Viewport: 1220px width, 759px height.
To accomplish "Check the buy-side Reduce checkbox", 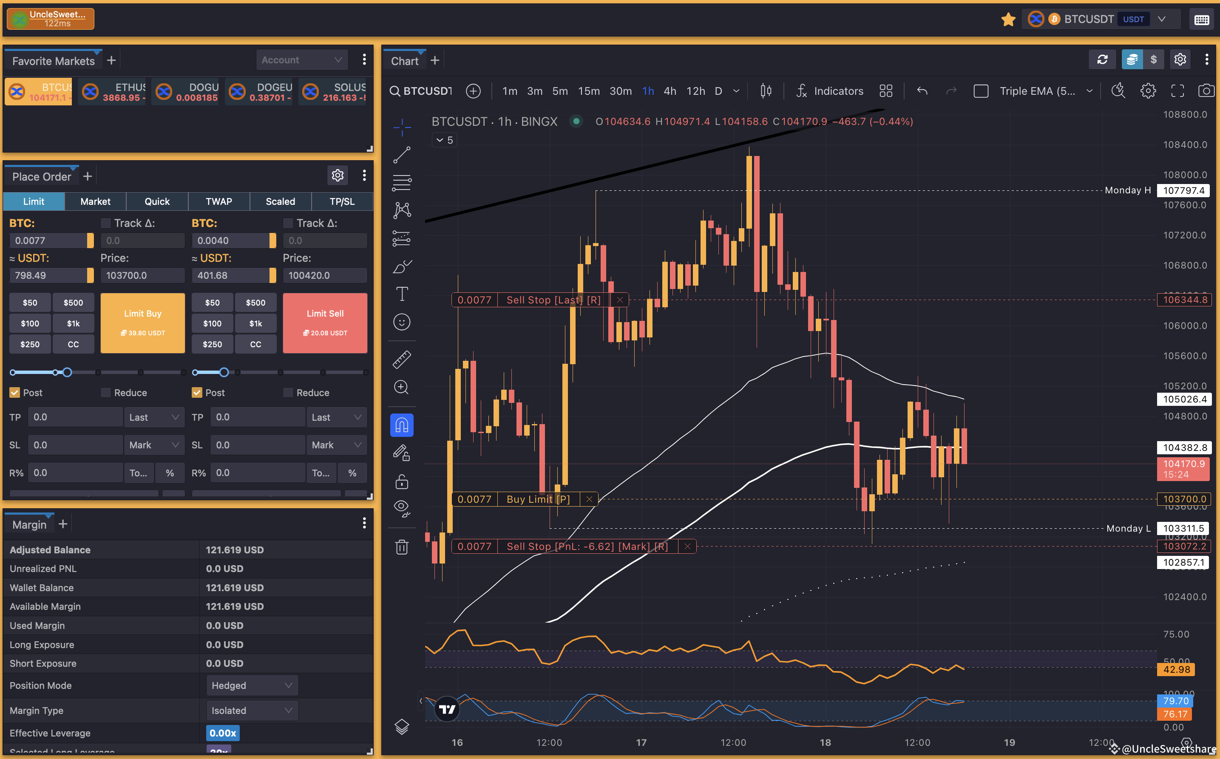I will pos(105,393).
